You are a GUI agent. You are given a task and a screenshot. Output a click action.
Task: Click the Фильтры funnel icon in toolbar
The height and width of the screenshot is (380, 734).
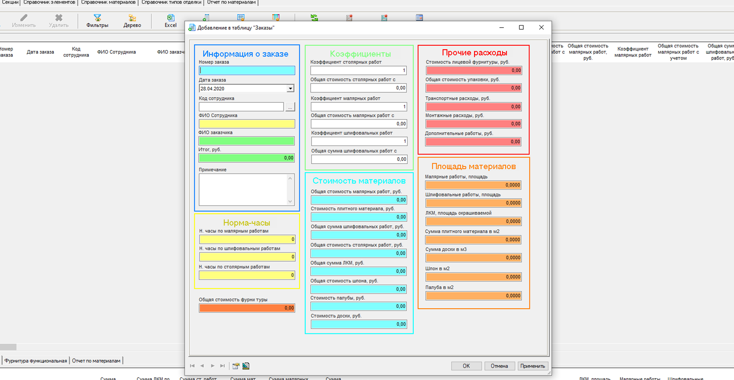coord(97,18)
